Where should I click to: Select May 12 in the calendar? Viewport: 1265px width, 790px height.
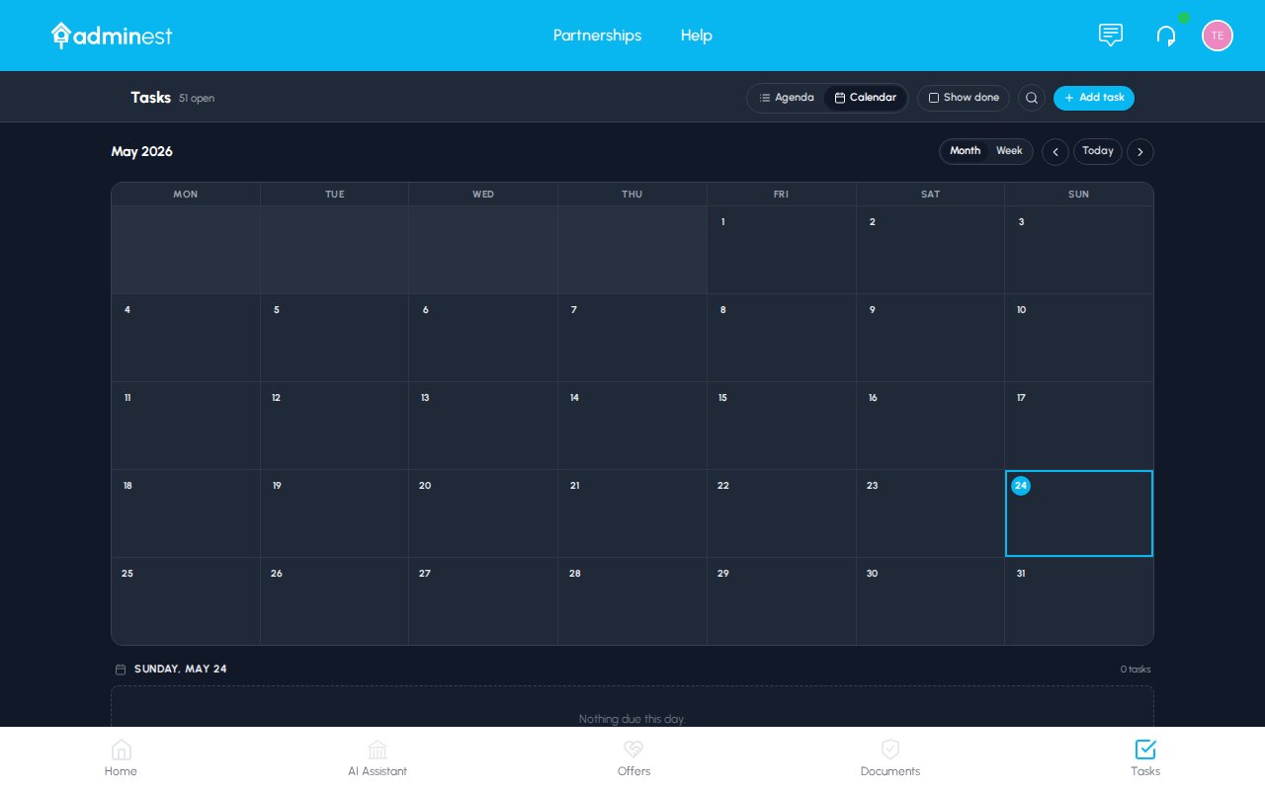pyautogui.click(x=335, y=426)
